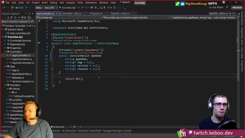The height and width of the screenshot is (138, 245).
Task: Click the Search box in title bar
Action: click(126, 2)
